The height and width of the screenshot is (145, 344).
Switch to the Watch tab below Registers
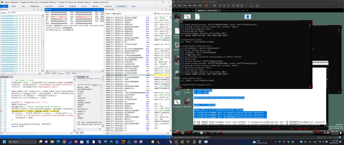[x=48, y=74]
